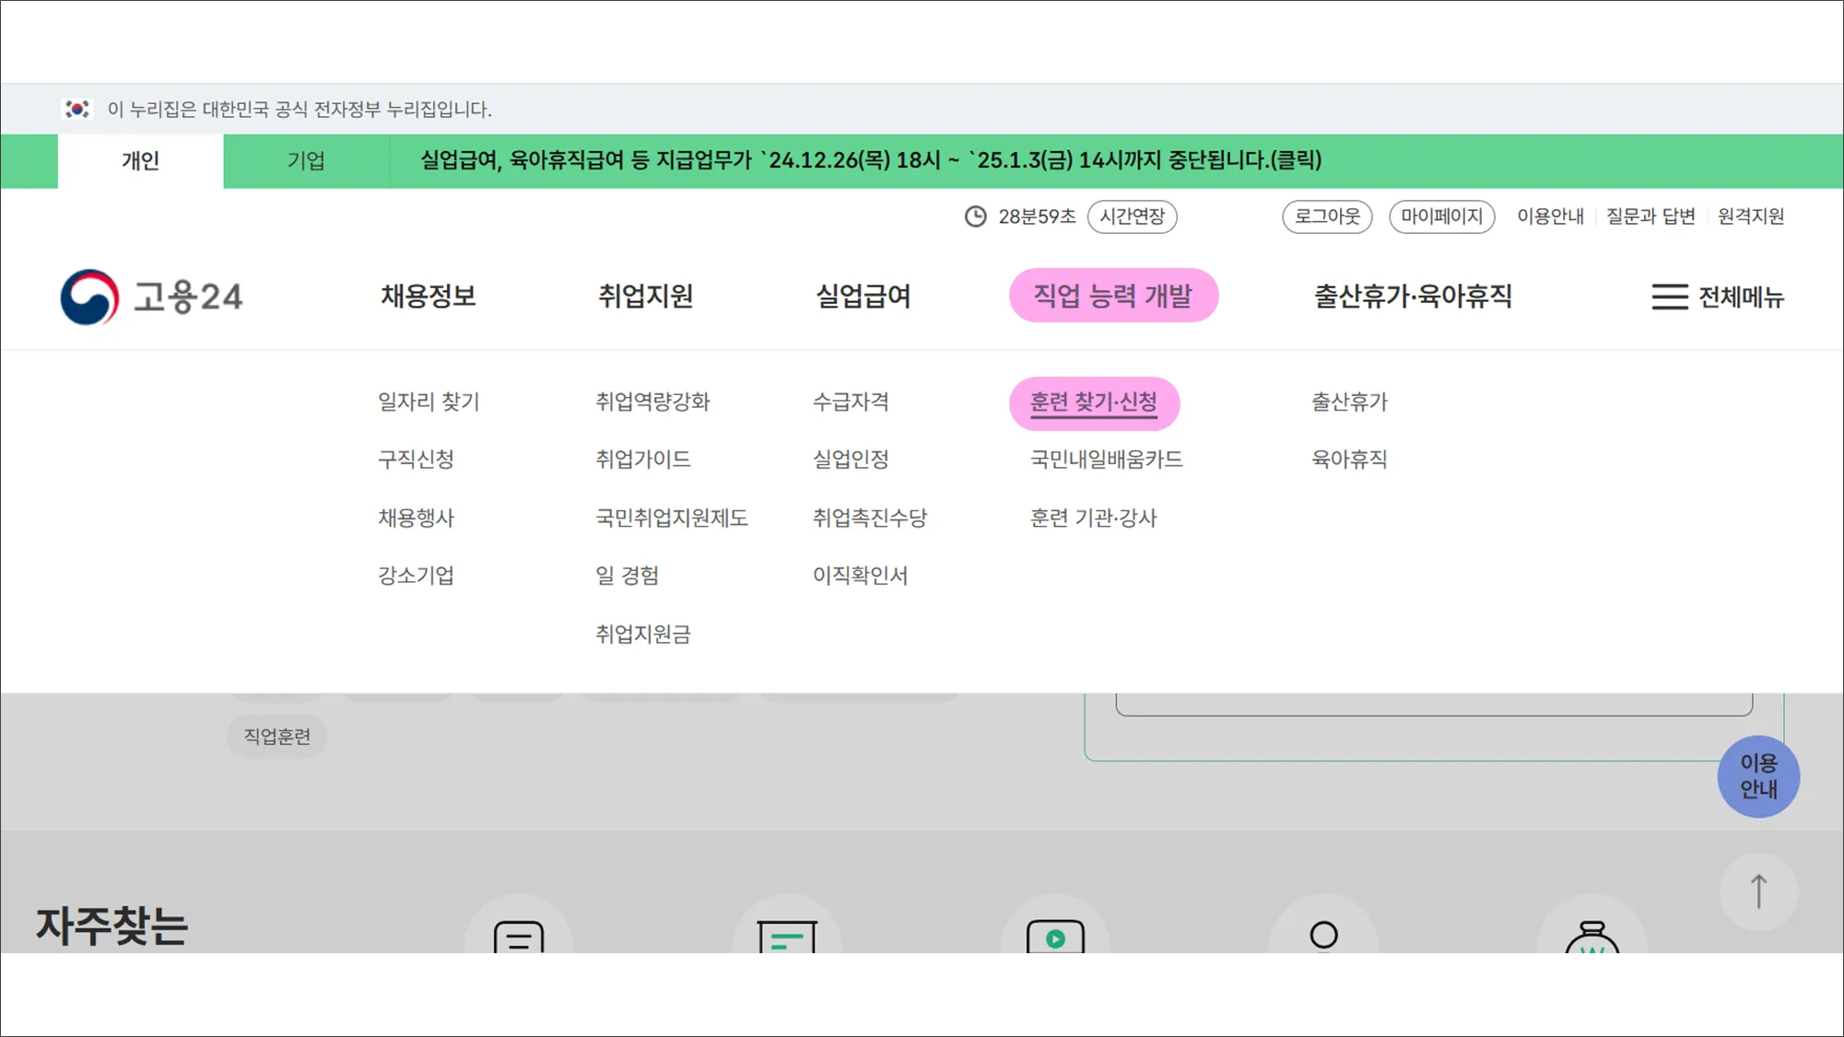This screenshot has height=1037, width=1844.
Task: Open the 마이페이지 button
Action: [1441, 216]
